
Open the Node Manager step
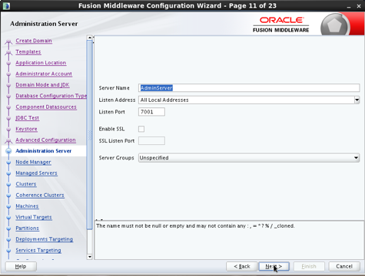[x=33, y=162]
